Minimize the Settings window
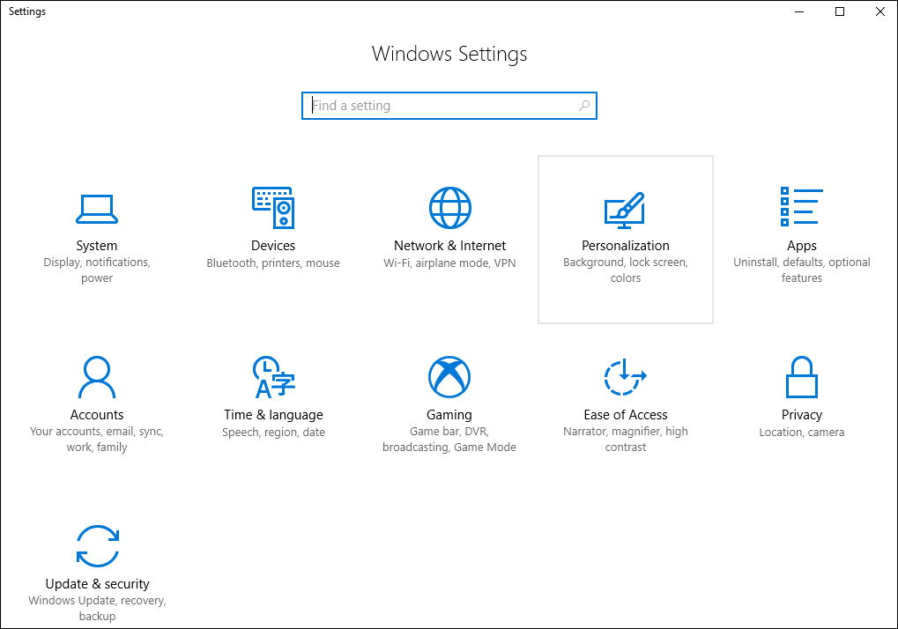The height and width of the screenshot is (629, 898). pyautogui.click(x=799, y=11)
